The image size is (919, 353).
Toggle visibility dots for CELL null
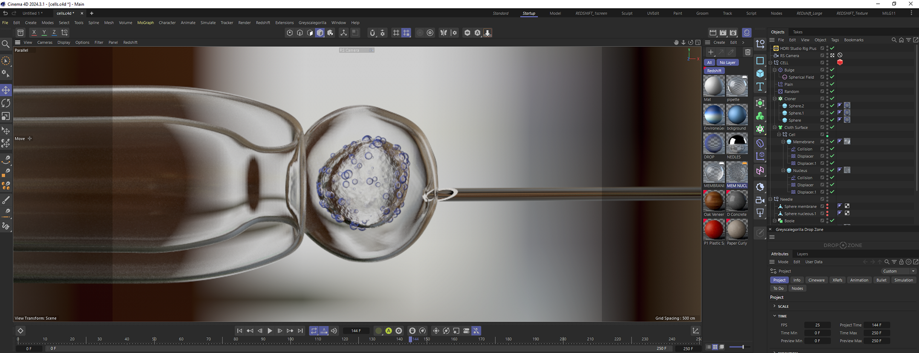click(828, 63)
